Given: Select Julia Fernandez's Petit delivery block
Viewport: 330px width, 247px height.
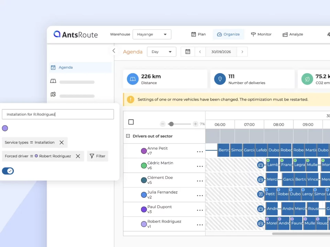Looking at the screenshot, I should pyautogui.click(x=271, y=194).
